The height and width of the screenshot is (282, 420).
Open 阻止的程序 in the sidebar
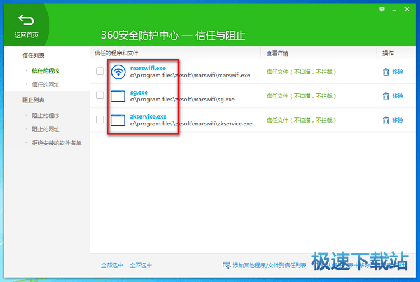(45, 116)
